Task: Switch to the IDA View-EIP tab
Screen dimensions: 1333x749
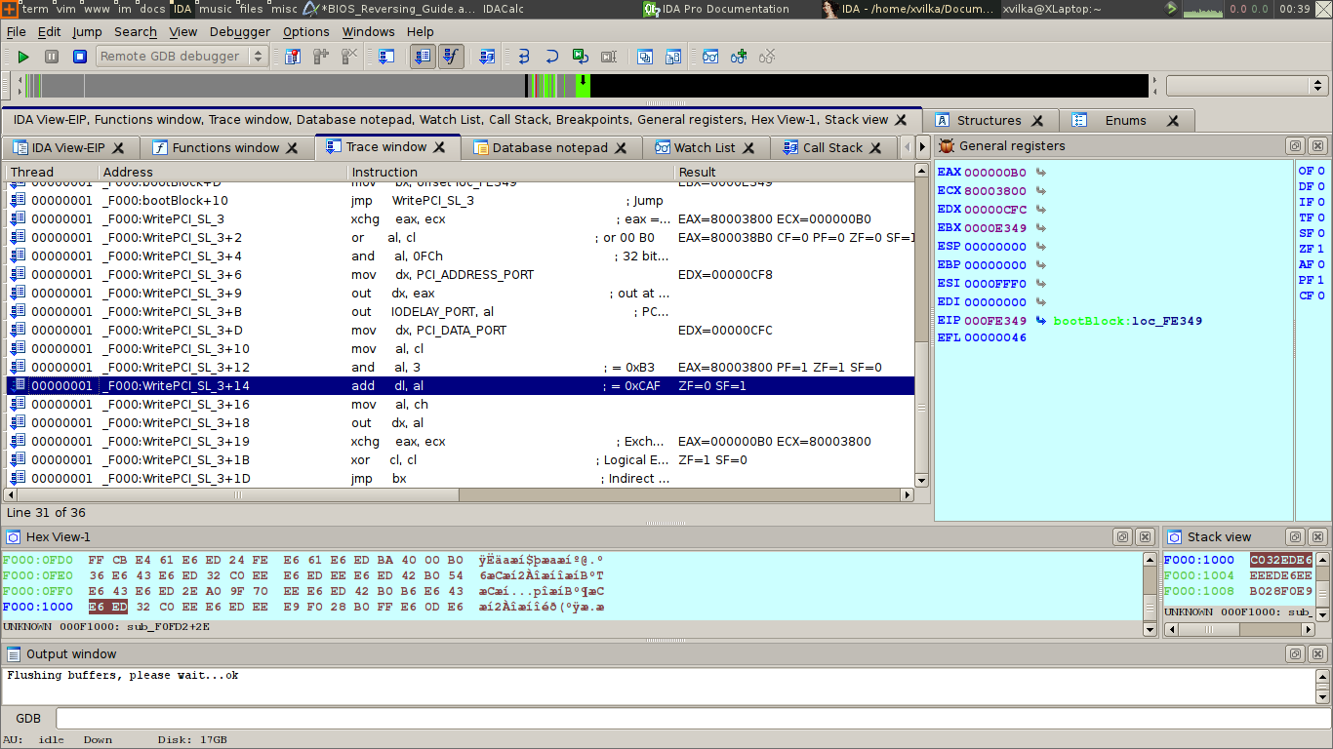Action: coord(67,148)
